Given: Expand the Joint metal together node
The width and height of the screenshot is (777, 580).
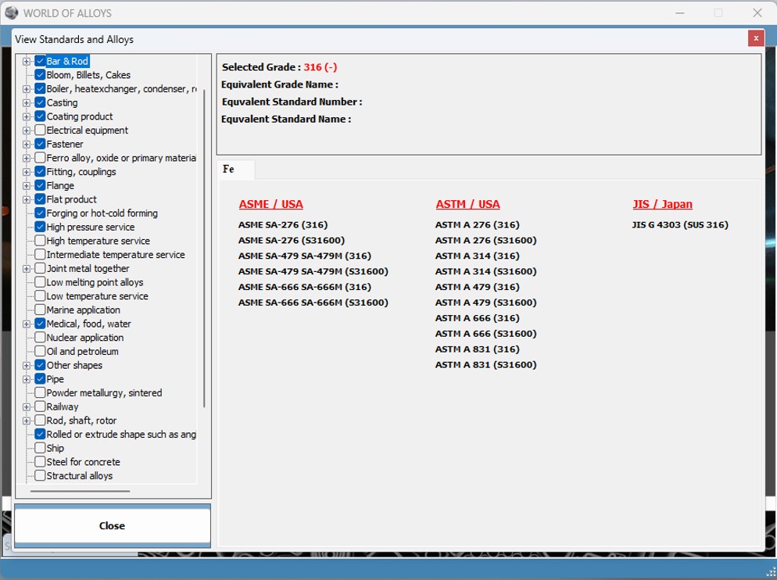Looking at the screenshot, I should (27, 269).
